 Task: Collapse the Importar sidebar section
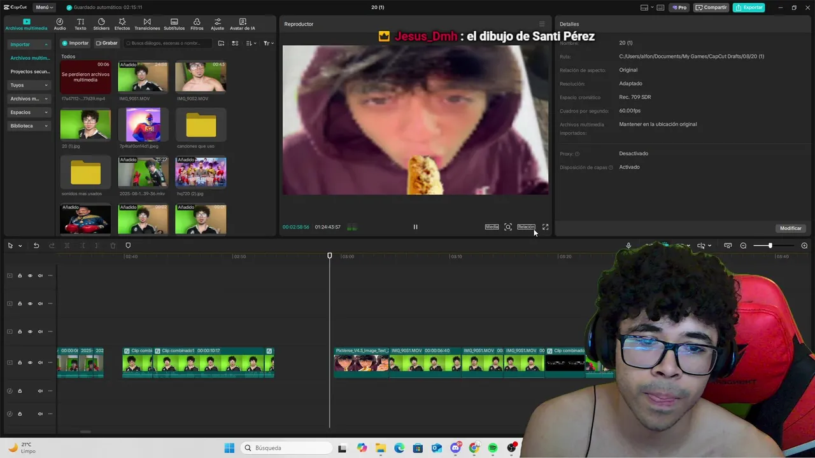[29, 45]
